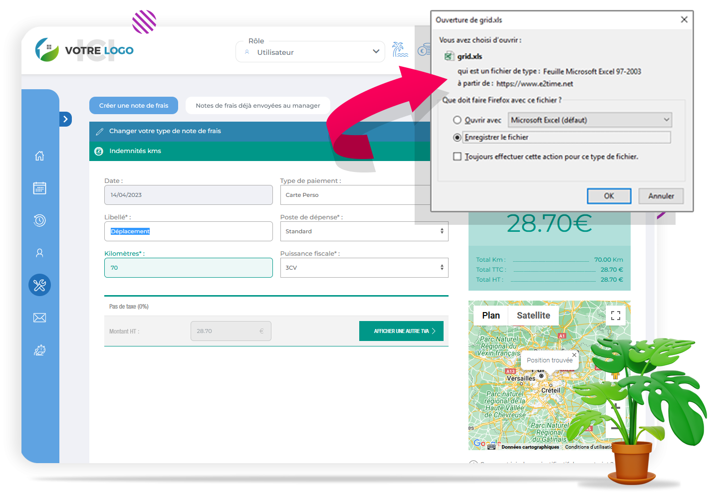Select 'Enregistrer le fichier' radio option
The width and height of the screenshot is (710, 502).
click(x=457, y=137)
